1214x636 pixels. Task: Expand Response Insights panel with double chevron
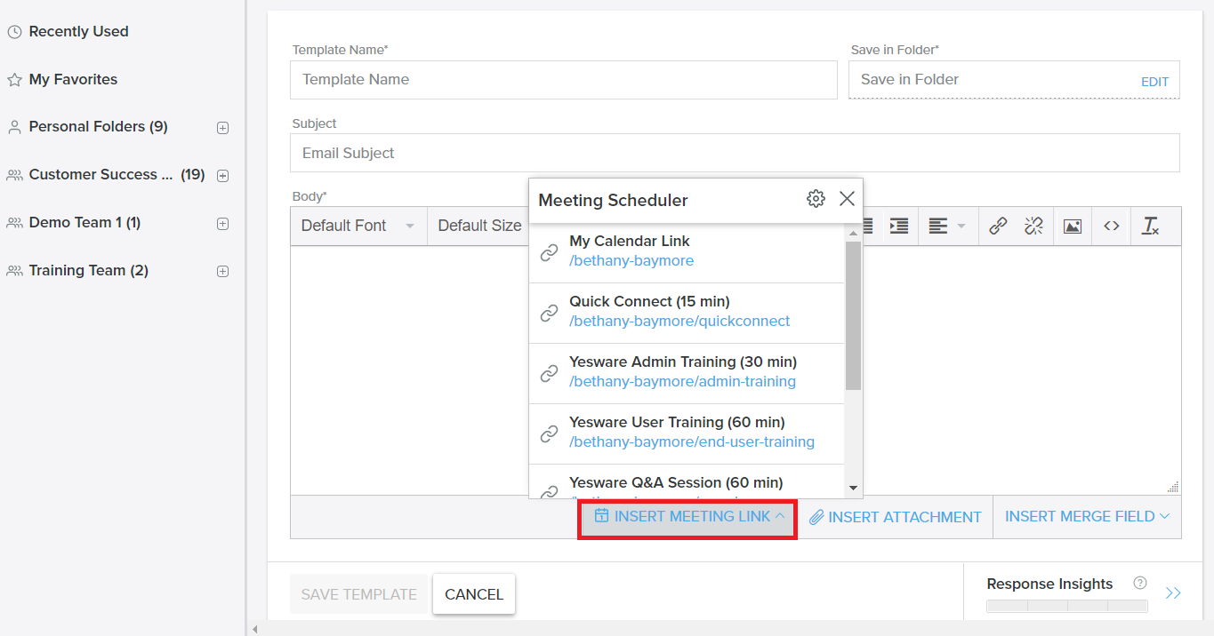[x=1173, y=593]
